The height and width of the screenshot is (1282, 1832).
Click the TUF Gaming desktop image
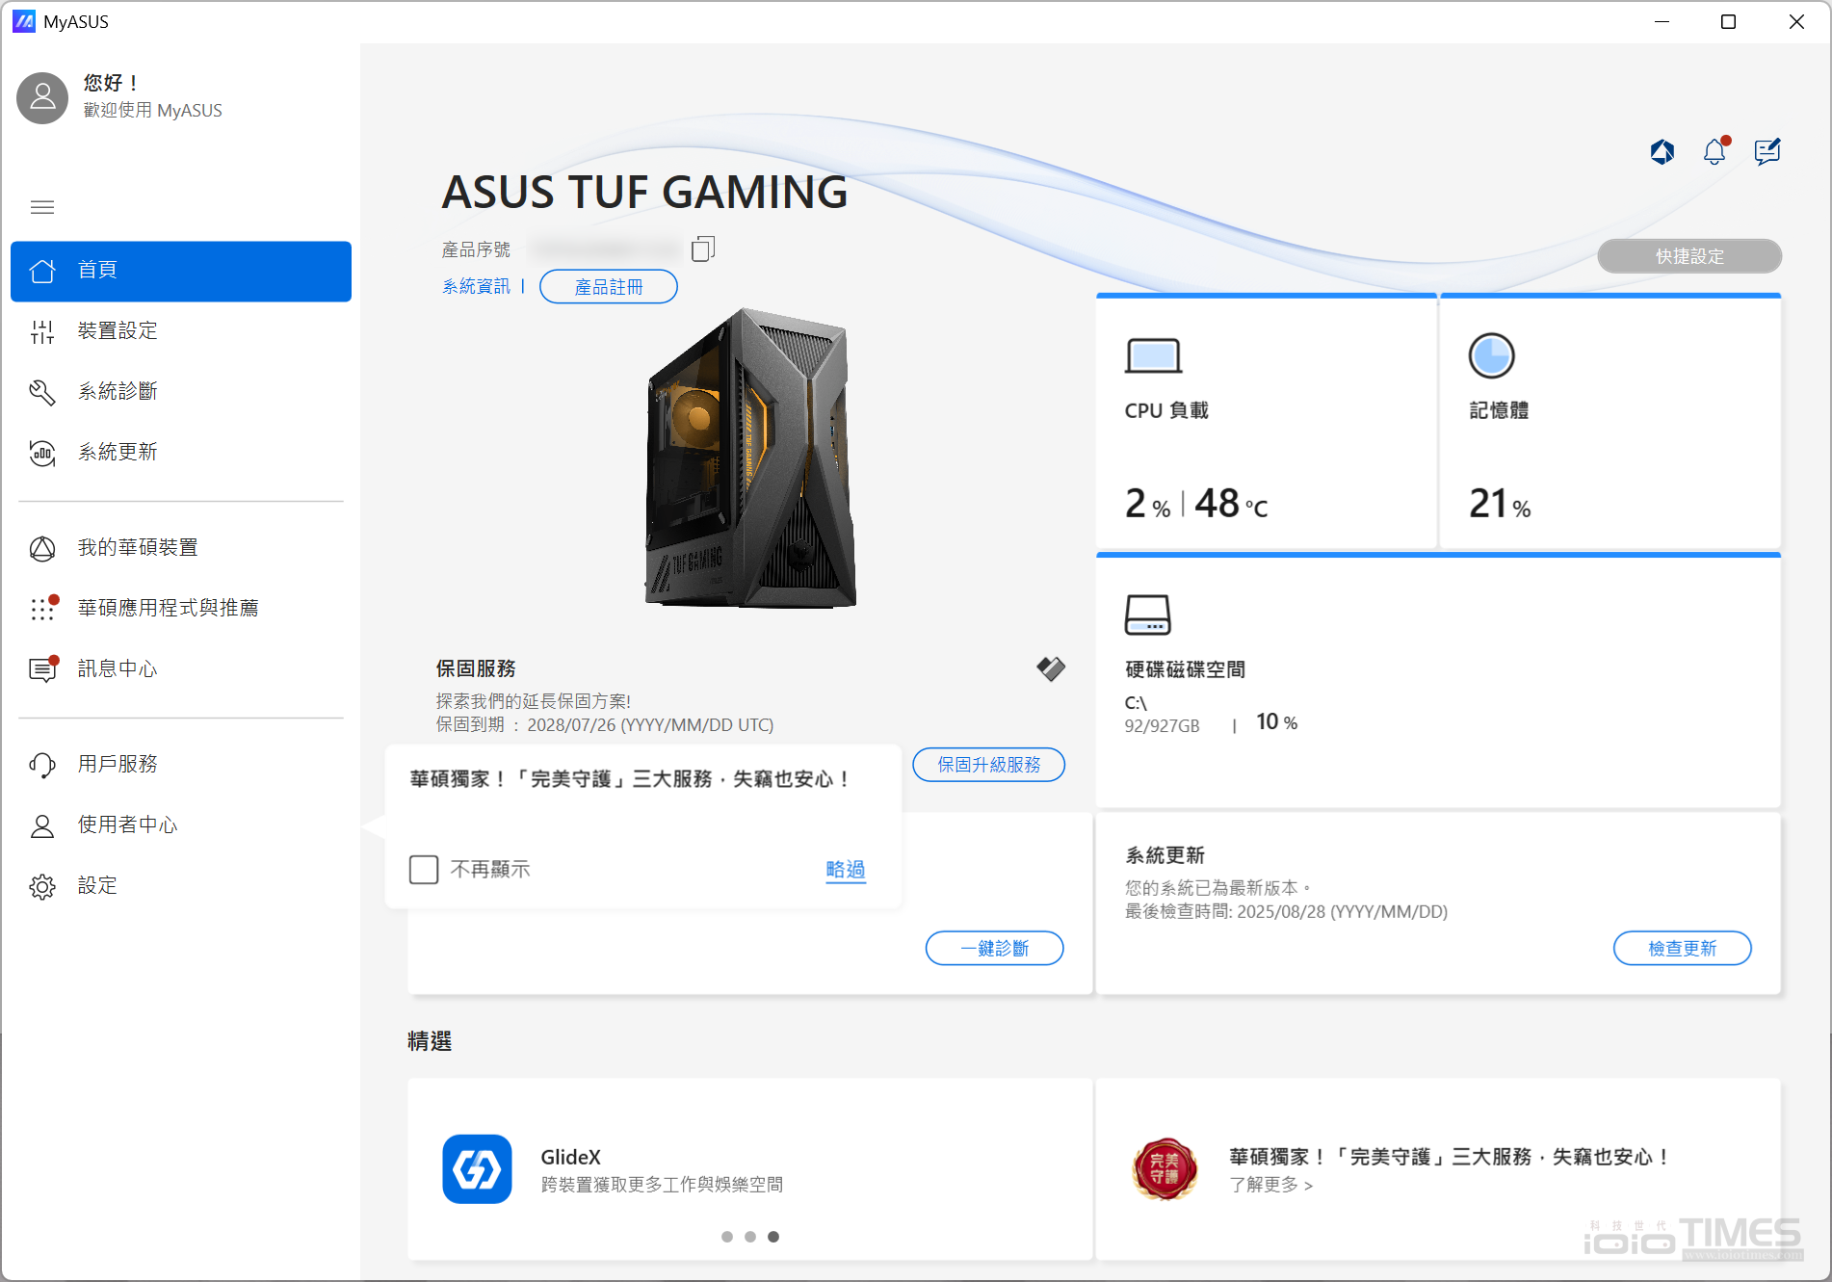[751, 458]
